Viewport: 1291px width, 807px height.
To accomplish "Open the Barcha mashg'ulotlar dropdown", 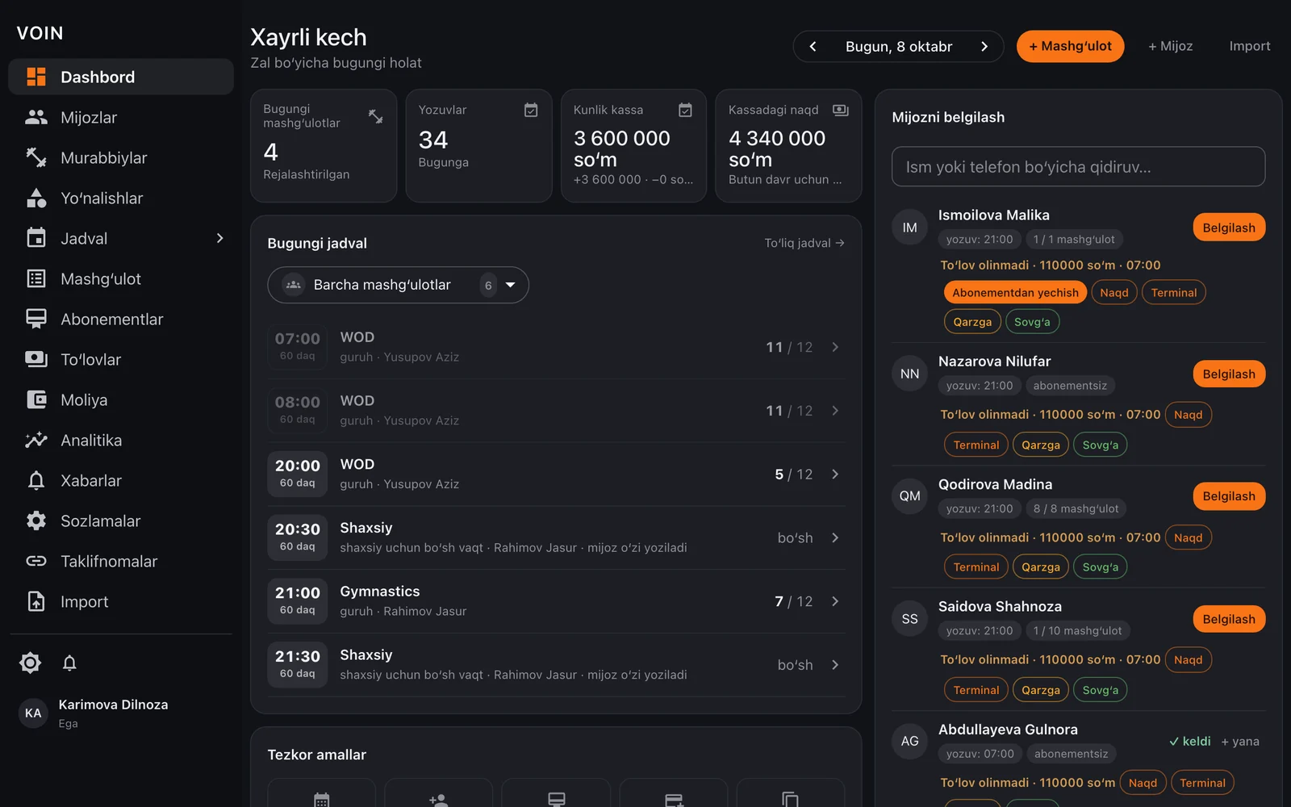I will [398, 285].
